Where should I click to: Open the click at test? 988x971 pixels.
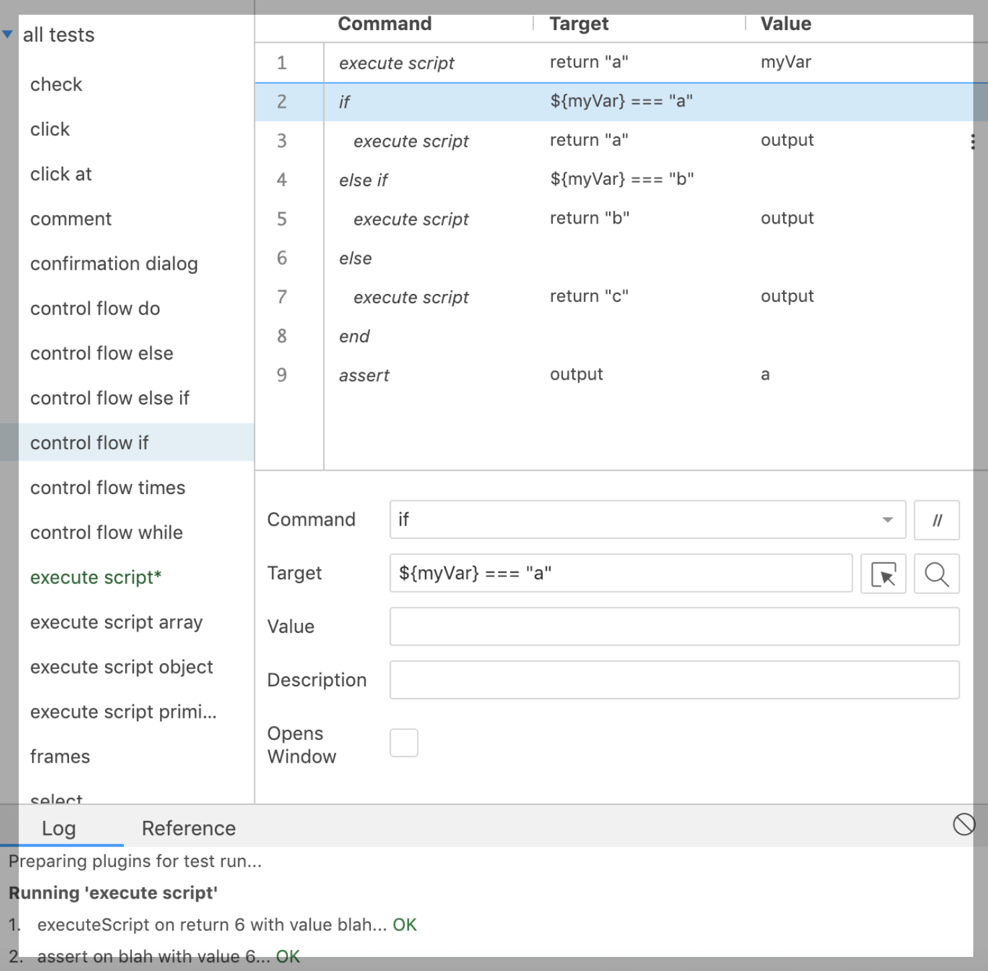tap(60, 174)
